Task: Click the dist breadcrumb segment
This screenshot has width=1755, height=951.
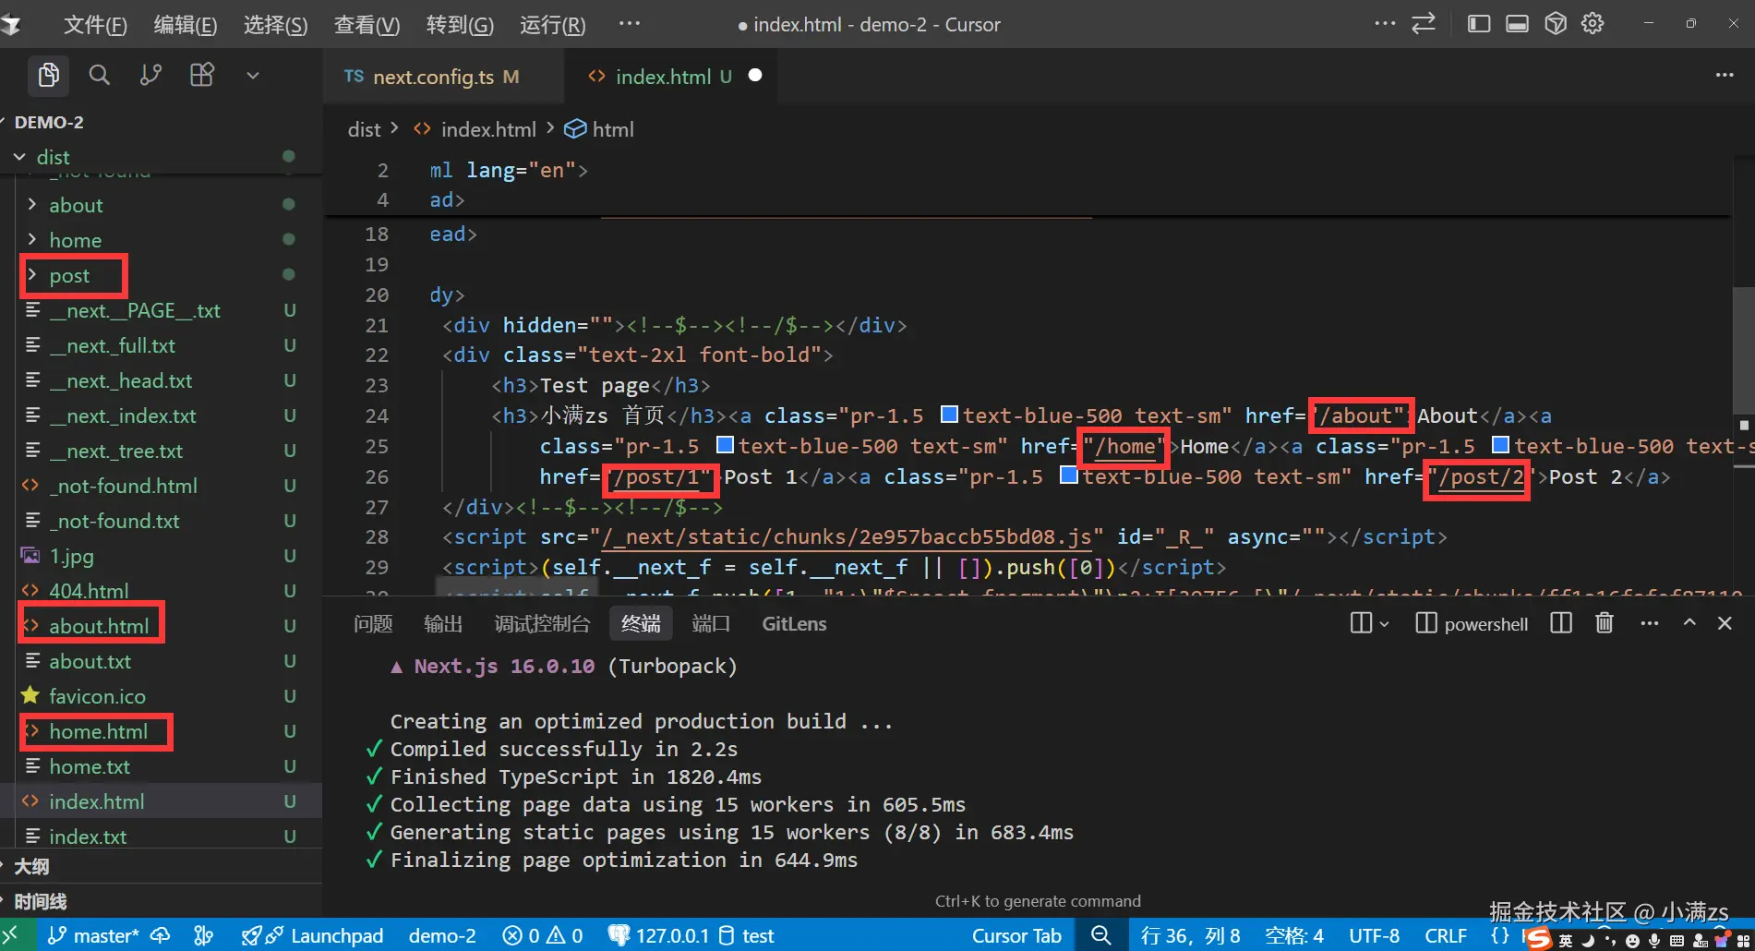Action: [364, 130]
